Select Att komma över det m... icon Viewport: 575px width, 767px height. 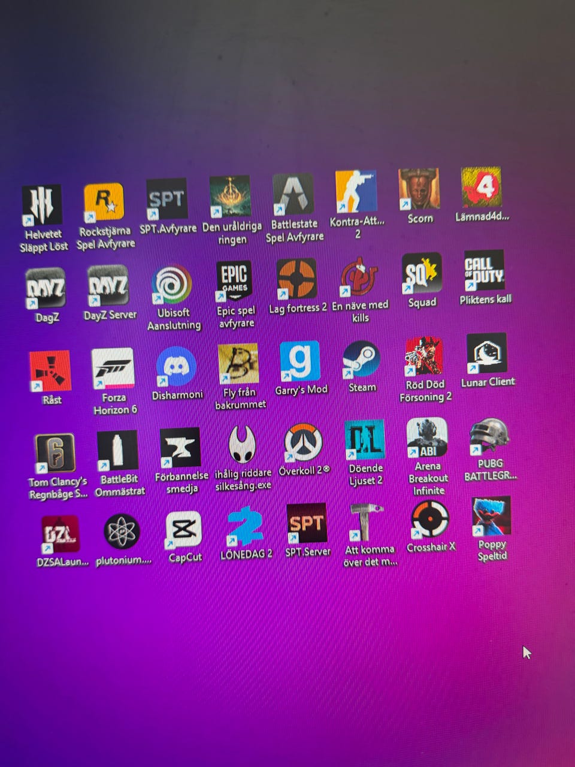[x=367, y=523]
